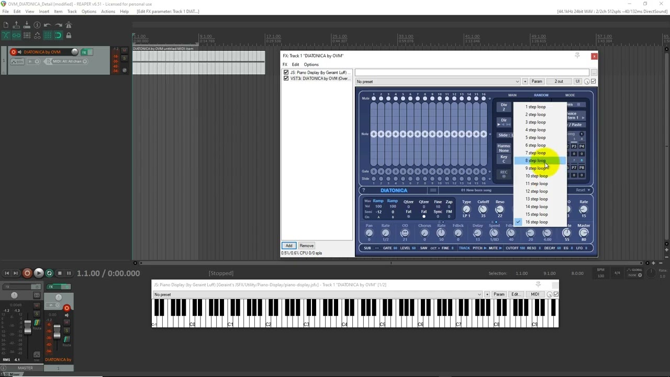Open FX button on DIATONICA track panel
This screenshot has width=670, height=377.
click(x=84, y=52)
